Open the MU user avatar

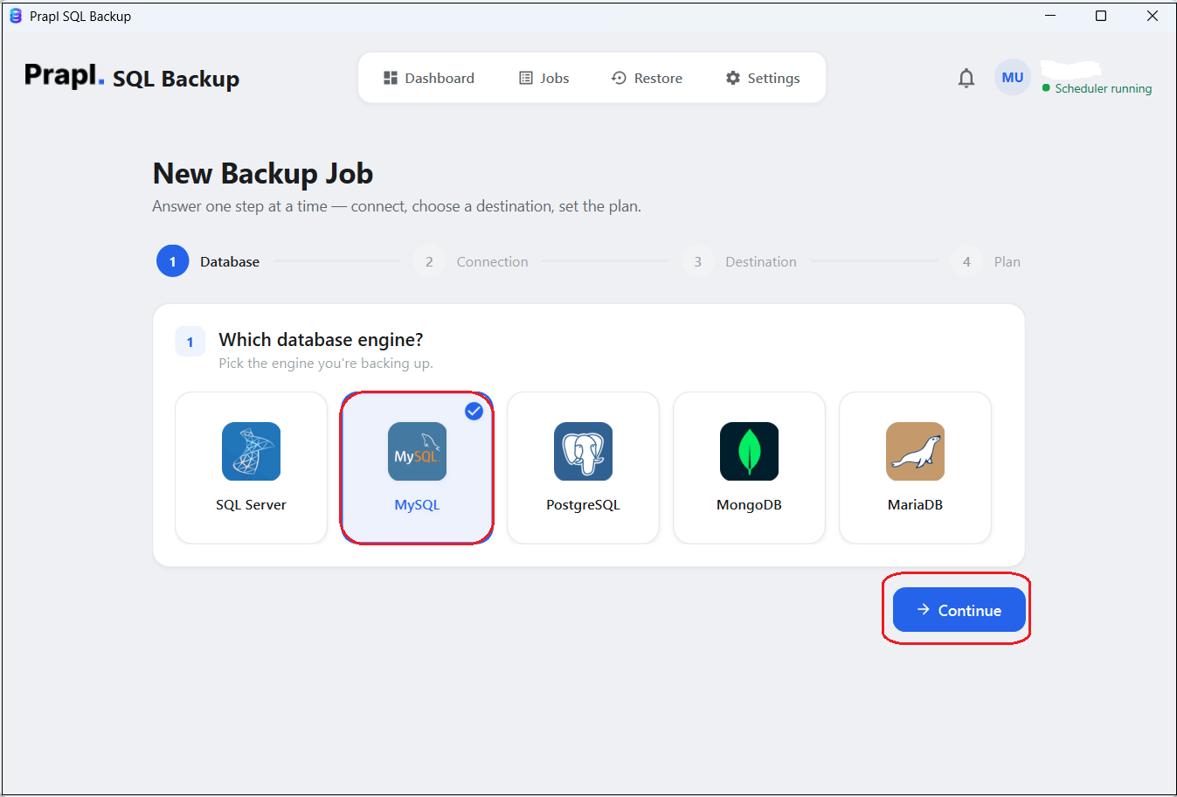[x=1013, y=77]
